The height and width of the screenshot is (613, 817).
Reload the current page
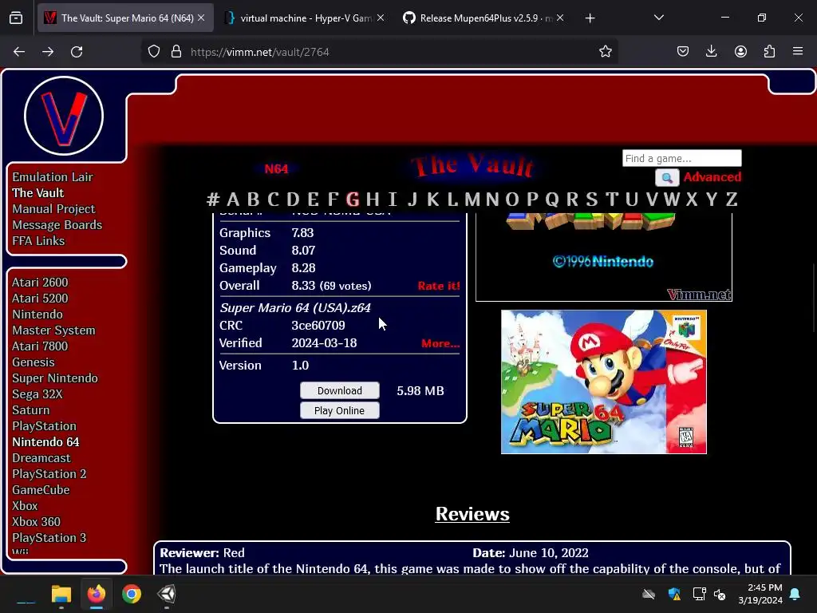pyautogui.click(x=77, y=52)
